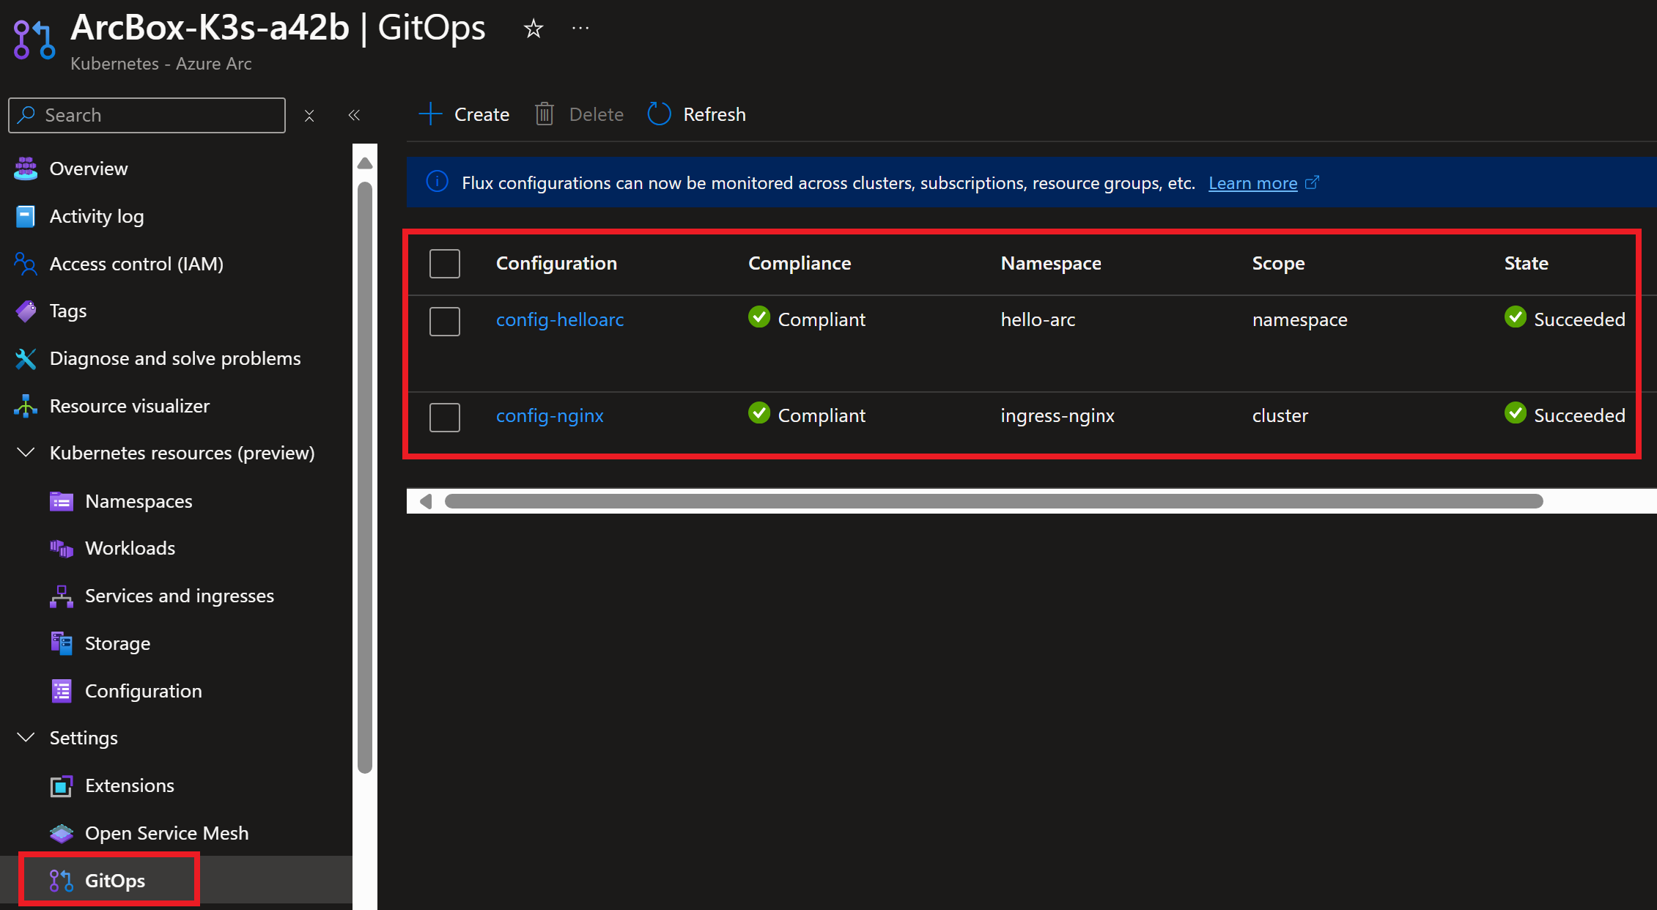Click the hello-arc namespace cell

(1038, 319)
